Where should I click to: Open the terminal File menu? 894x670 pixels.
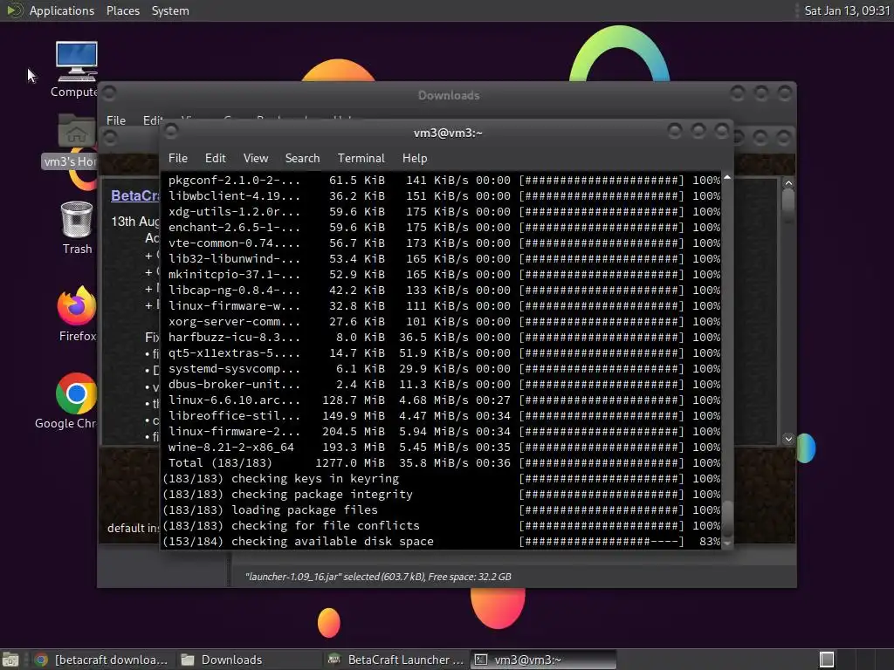click(x=178, y=159)
